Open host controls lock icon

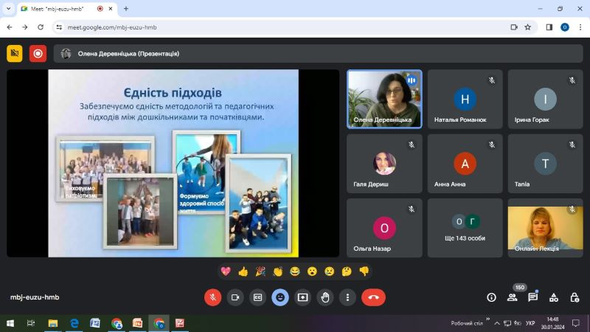tap(575, 297)
